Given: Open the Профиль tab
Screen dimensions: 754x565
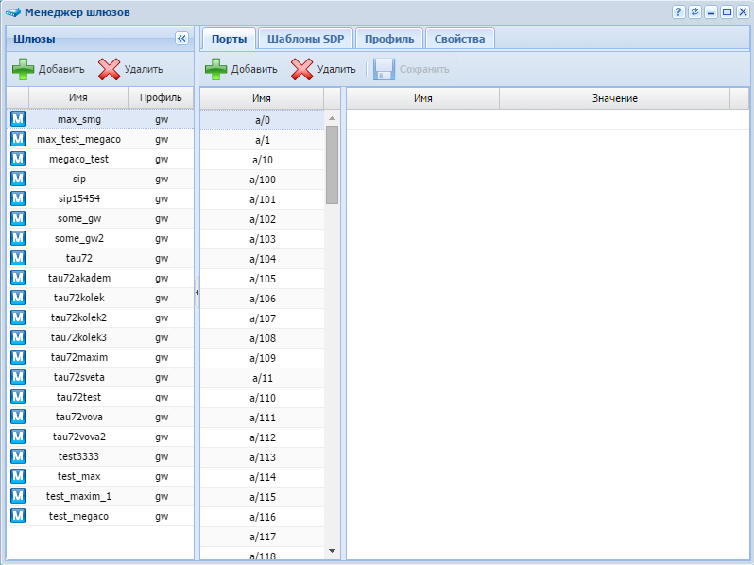Looking at the screenshot, I should (x=389, y=39).
